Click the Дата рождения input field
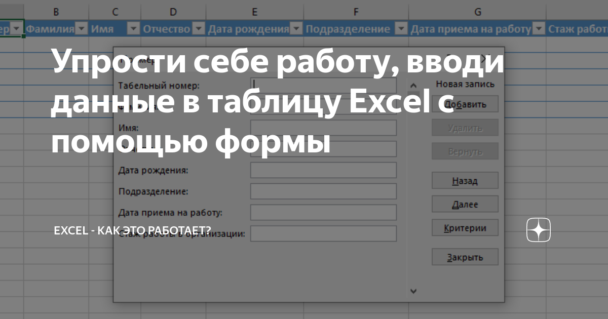 [x=323, y=170]
